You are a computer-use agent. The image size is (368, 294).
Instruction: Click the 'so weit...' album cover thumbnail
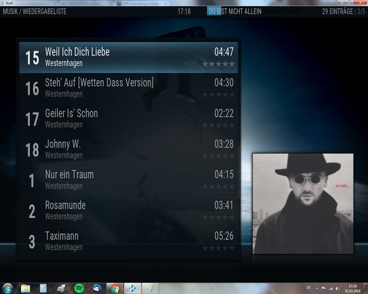pyautogui.click(x=303, y=204)
